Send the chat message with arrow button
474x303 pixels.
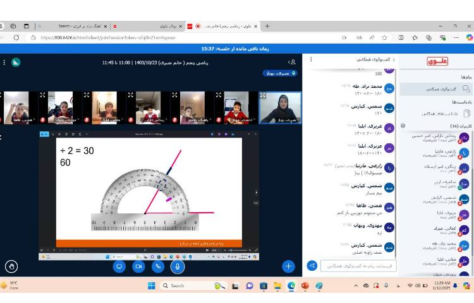coord(312,266)
